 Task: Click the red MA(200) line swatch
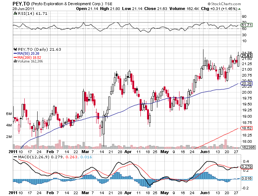(15, 57)
